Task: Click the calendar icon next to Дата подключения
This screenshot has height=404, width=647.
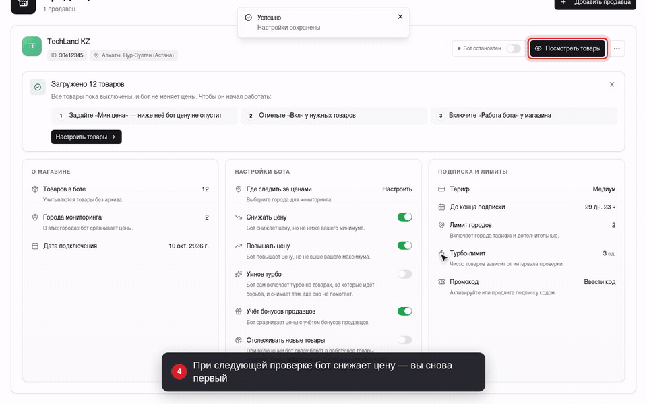Action: (x=35, y=246)
